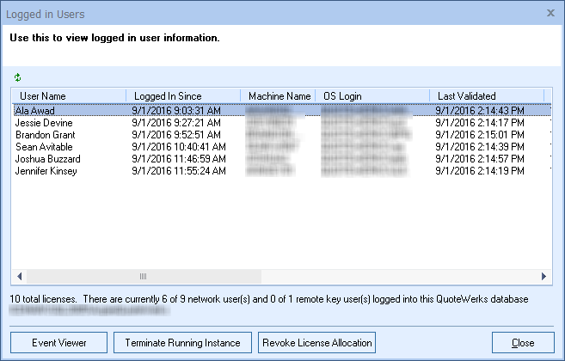Viewport: 565px width, 361px height.
Task: Open the Event Viewer
Action: [58, 342]
